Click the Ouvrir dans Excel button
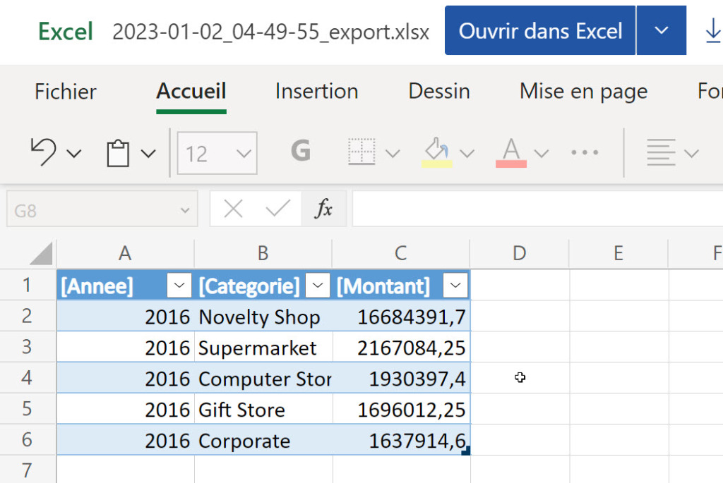 coord(539,30)
